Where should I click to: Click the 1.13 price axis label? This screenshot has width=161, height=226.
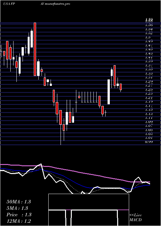pyautogui.click(x=149, y=114)
